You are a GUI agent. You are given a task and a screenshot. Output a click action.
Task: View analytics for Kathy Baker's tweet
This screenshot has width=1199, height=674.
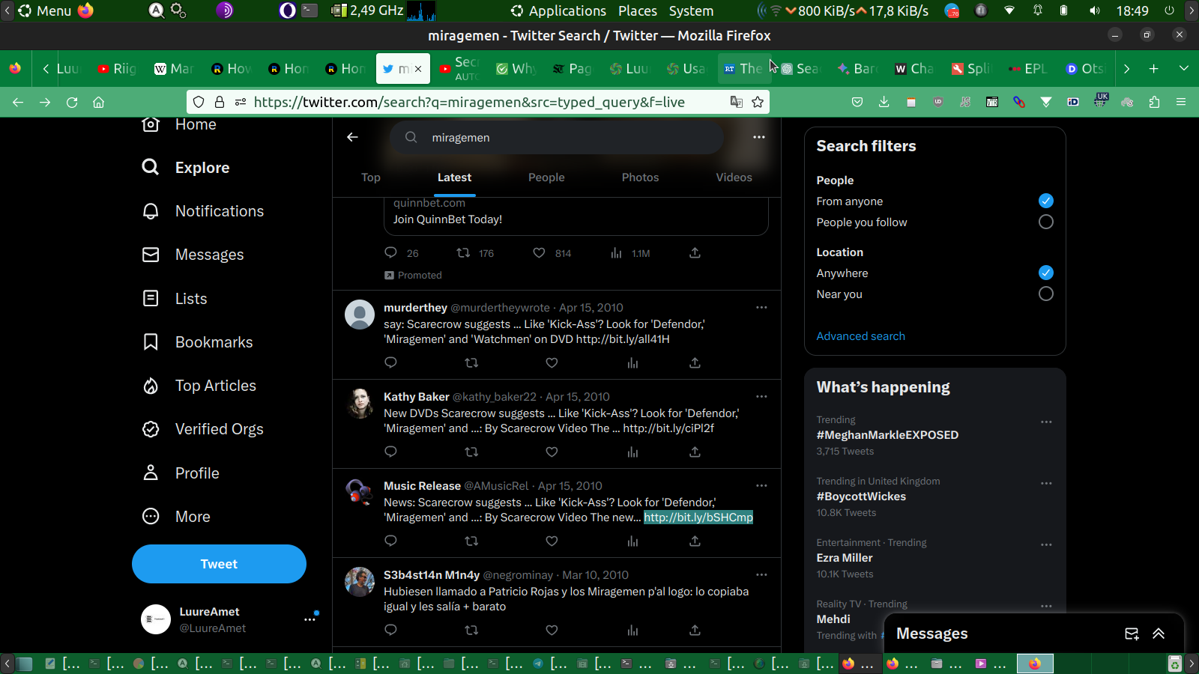(x=632, y=452)
